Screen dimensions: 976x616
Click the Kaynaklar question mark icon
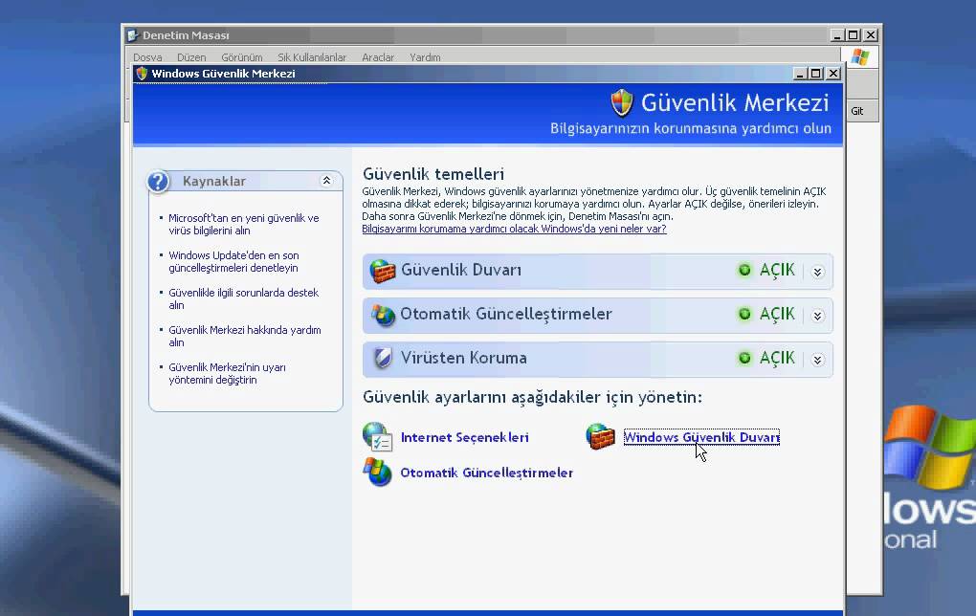pos(160,181)
